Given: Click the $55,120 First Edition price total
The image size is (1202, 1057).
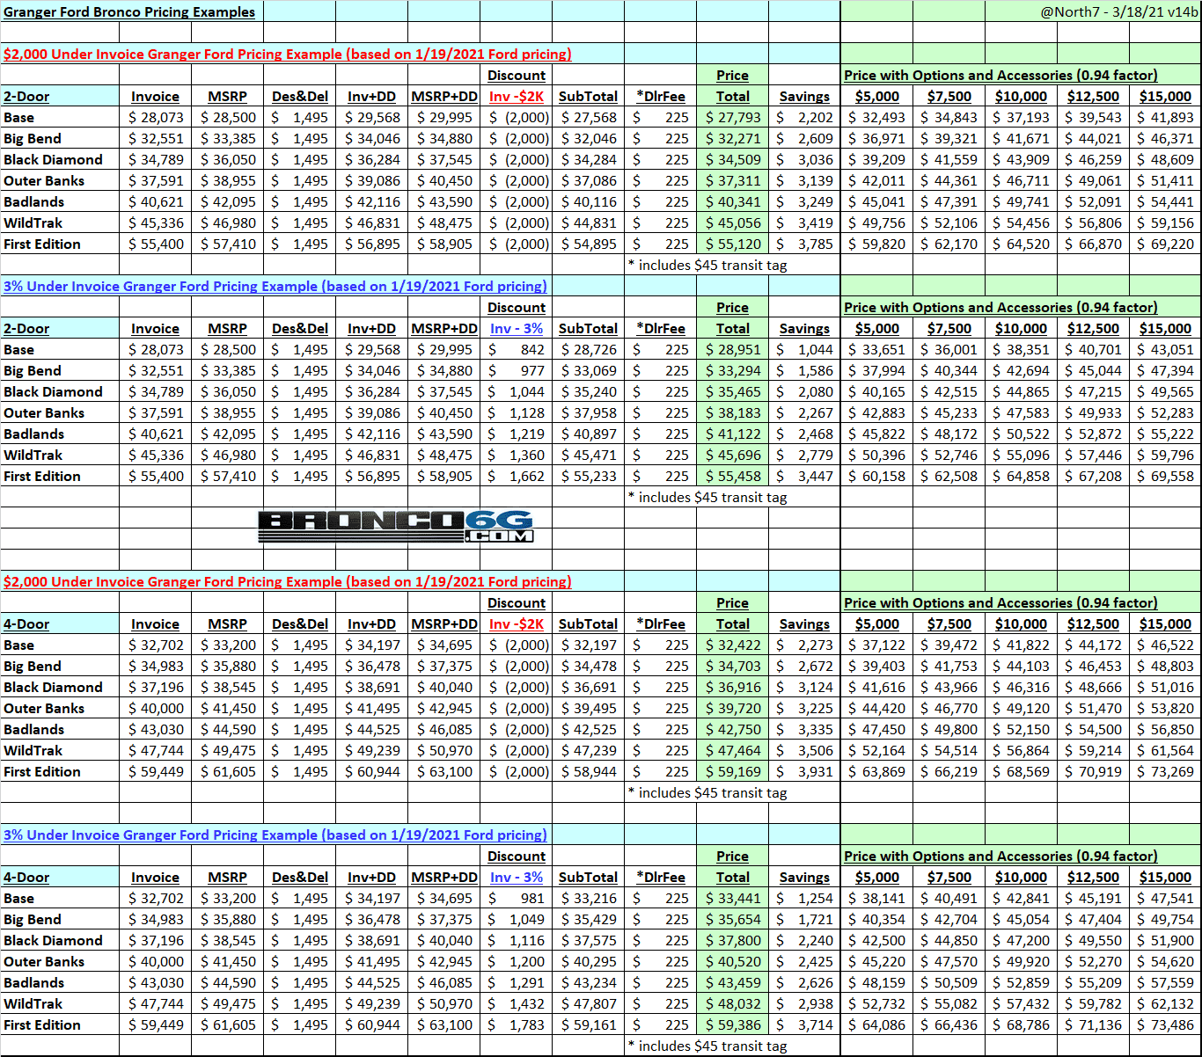Looking at the screenshot, I should 732,244.
